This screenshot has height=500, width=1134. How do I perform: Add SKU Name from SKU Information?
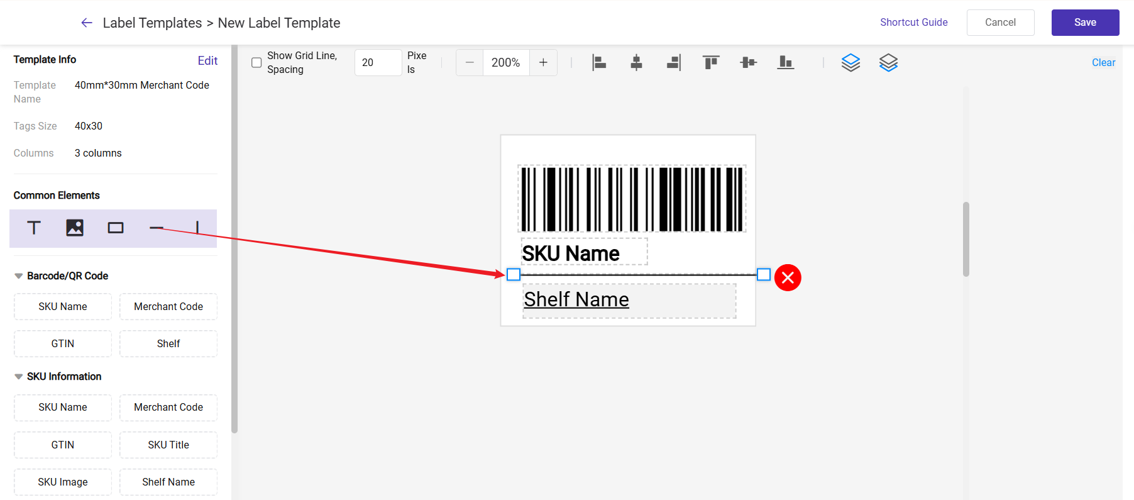pyautogui.click(x=63, y=408)
